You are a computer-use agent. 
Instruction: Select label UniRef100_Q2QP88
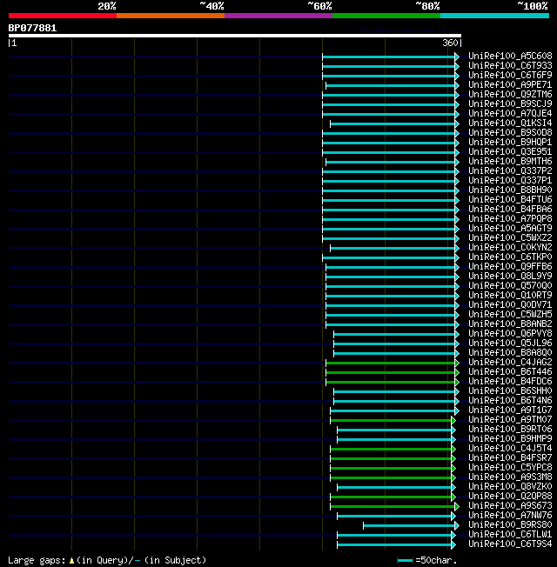pyautogui.click(x=510, y=497)
